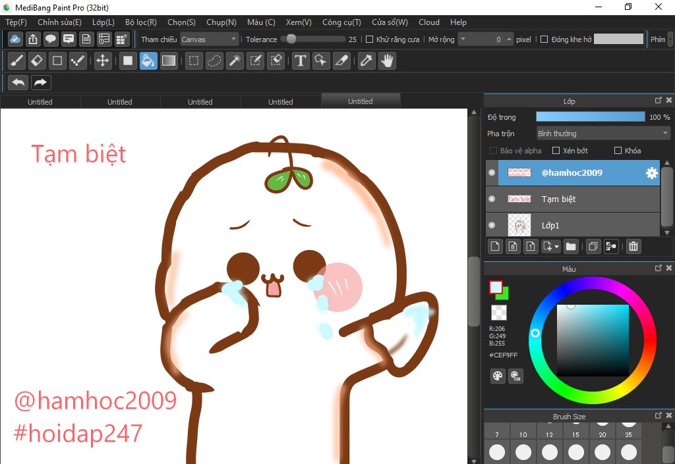Duplicate the selected layer

click(593, 246)
